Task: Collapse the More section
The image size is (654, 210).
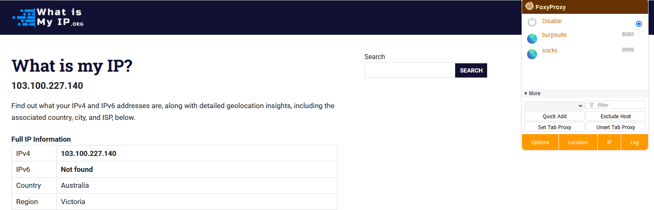Action: (532, 93)
